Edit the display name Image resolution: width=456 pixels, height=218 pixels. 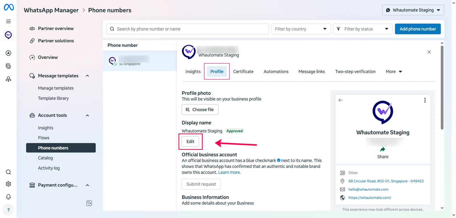(190, 141)
